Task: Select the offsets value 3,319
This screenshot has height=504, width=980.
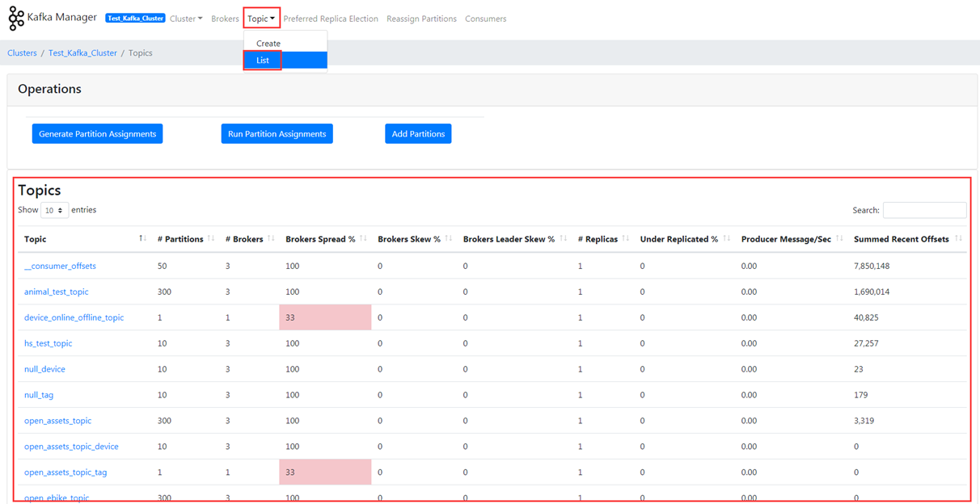Action: point(864,421)
